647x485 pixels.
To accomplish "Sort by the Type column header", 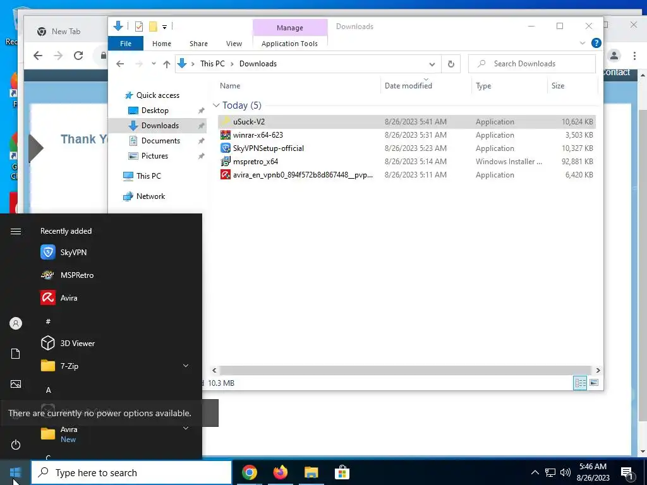I will (x=483, y=86).
